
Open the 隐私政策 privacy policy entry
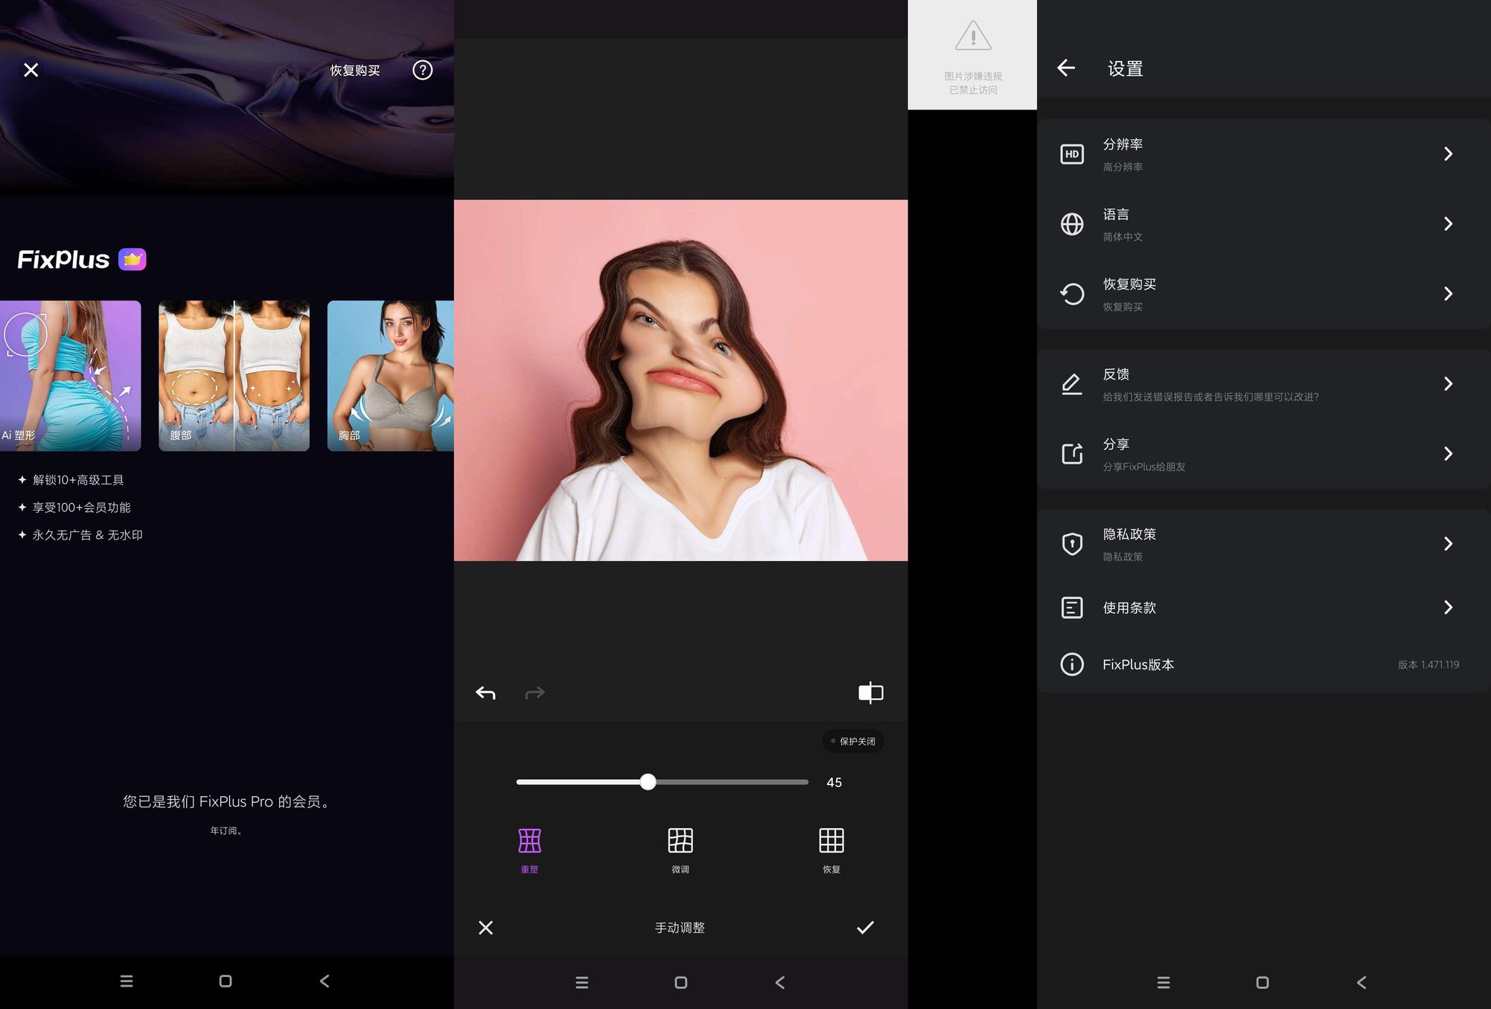click(1263, 544)
